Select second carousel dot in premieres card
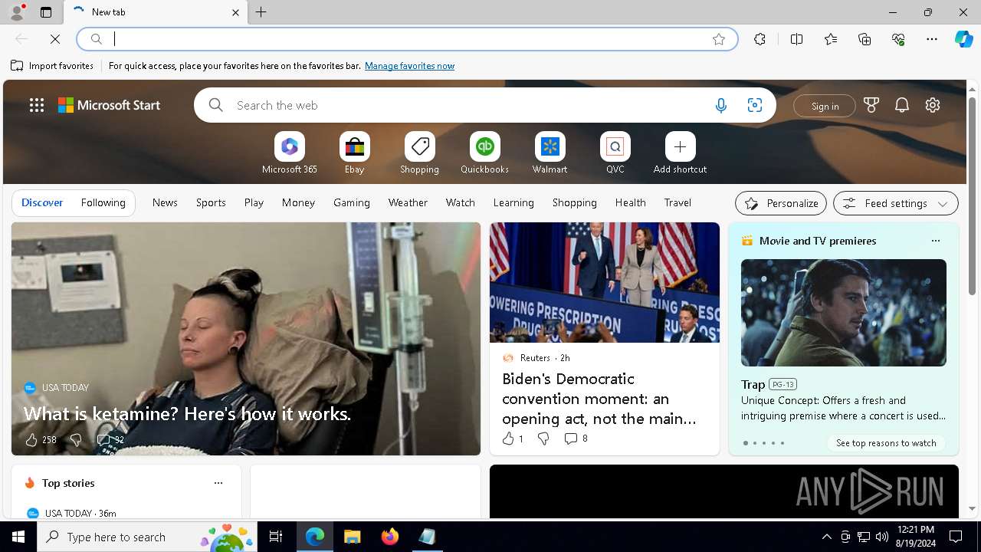This screenshot has height=552, width=981. pos(754,443)
